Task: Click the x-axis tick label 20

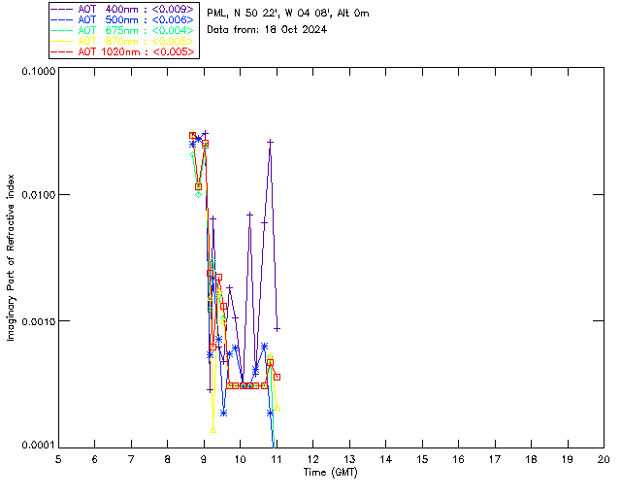Action: pos(604,459)
